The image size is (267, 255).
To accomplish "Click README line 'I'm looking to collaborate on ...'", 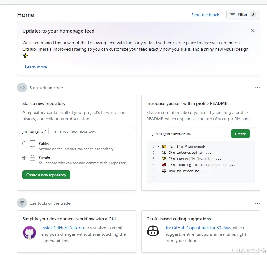I will (x=202, y=165).
